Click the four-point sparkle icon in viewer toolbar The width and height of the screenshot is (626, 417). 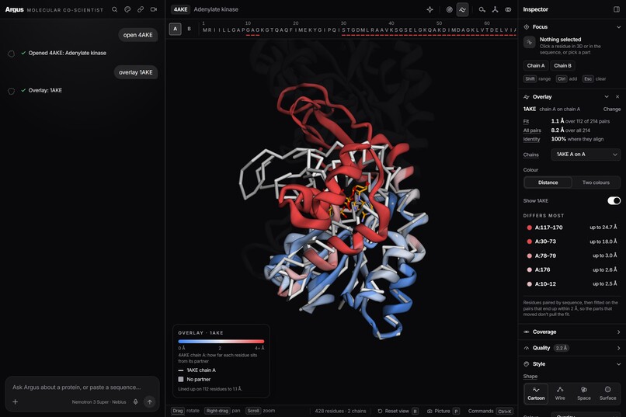pyautogui.click(x=430, y=9)
